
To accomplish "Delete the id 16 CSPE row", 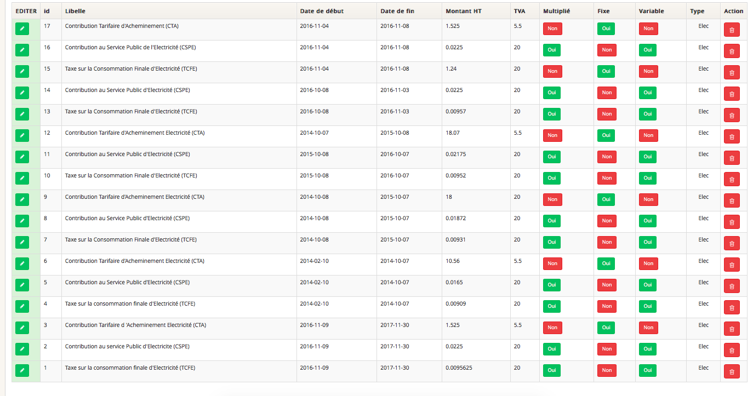I will click(x=732, y=51).
